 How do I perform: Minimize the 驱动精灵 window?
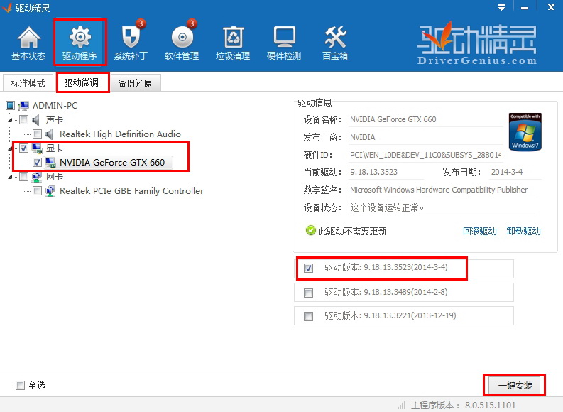tap(525, 8)
